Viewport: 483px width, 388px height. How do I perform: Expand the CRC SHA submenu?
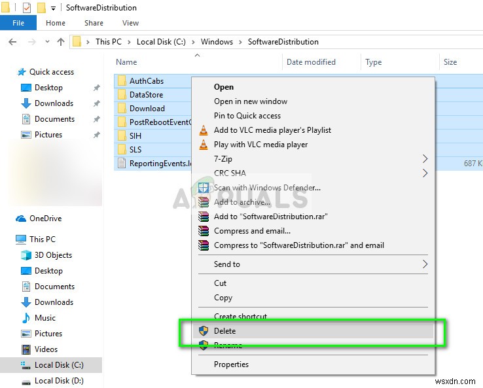coord(313,173)
